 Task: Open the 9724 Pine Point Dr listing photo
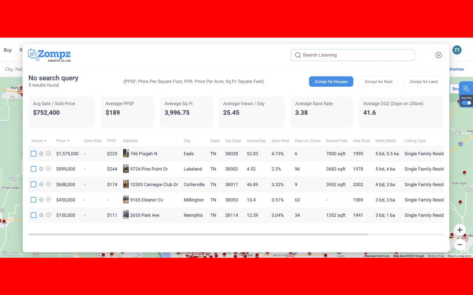[x=126, y=169]
